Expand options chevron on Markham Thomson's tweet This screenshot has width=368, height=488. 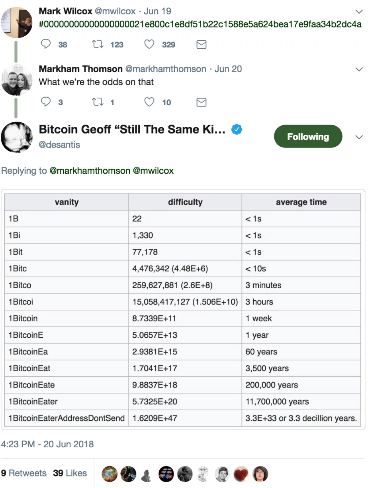pyautogui.click(x=359, y=69)
